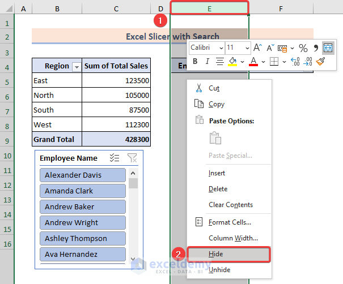Open borders dropdown arrow

pyautogui.click(x=284, y=62)
